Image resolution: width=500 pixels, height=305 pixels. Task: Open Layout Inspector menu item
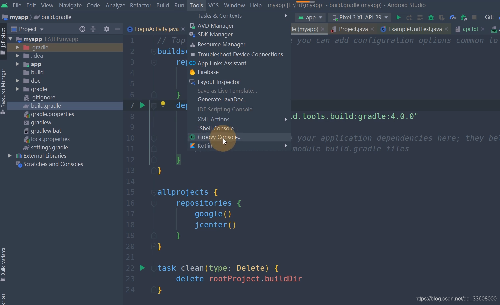point(239,82)
